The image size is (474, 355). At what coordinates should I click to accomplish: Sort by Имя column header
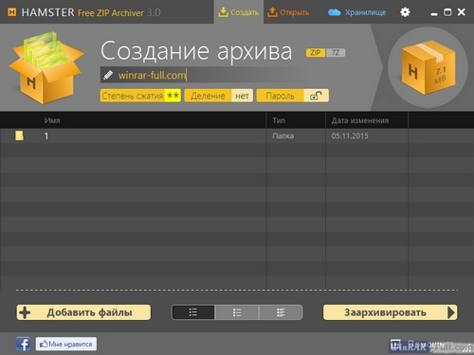(x=52, y=120)
